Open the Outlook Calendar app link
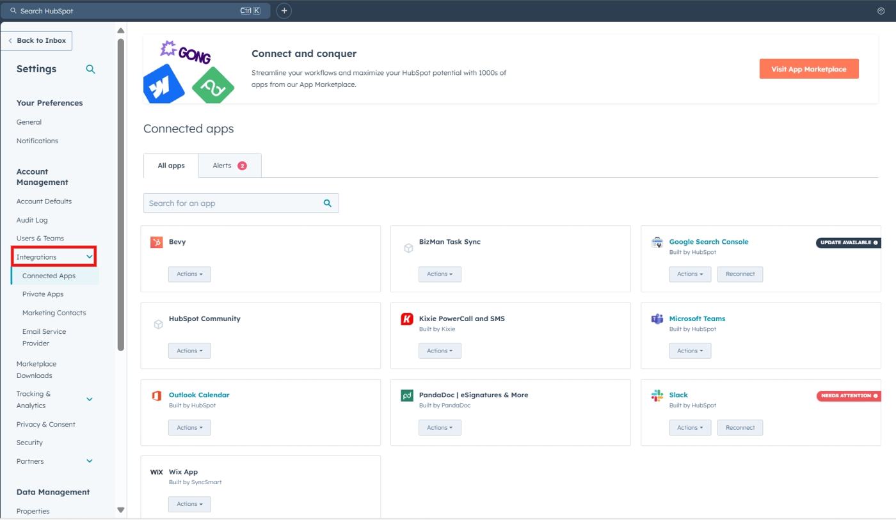 click(199, 395)
